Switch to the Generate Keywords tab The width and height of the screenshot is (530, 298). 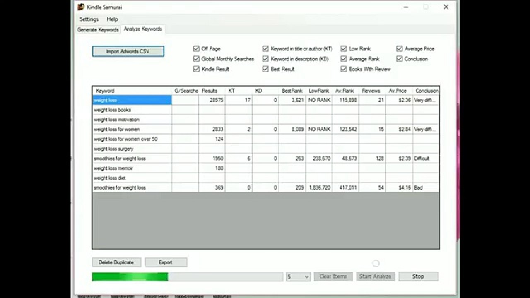coord(98,30)
